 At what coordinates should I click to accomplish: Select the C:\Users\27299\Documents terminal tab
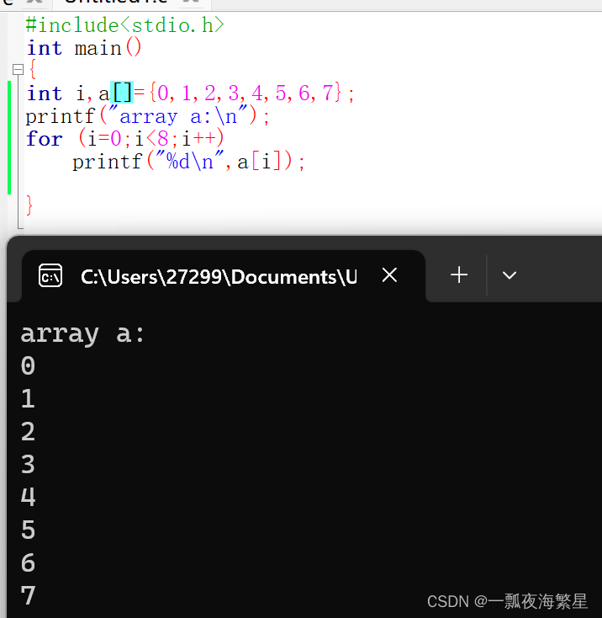[x=224, y=276]
